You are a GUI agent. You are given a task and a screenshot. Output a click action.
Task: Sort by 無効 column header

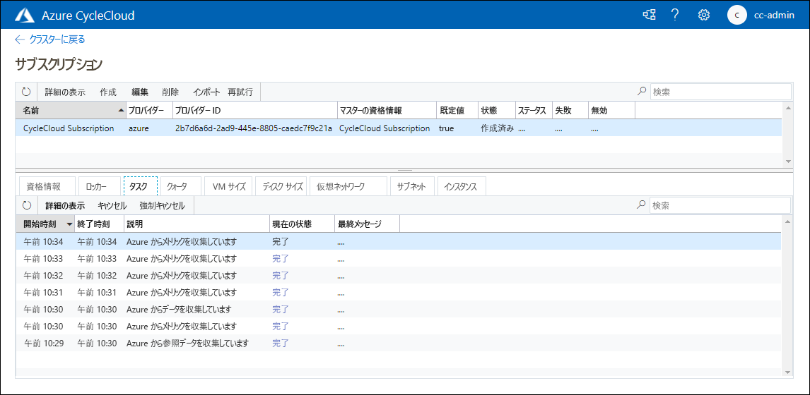pos(611,111)
